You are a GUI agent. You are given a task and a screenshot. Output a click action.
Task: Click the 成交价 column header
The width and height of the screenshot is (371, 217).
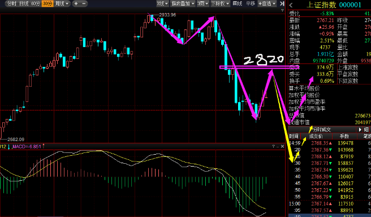tap(316, 137)
